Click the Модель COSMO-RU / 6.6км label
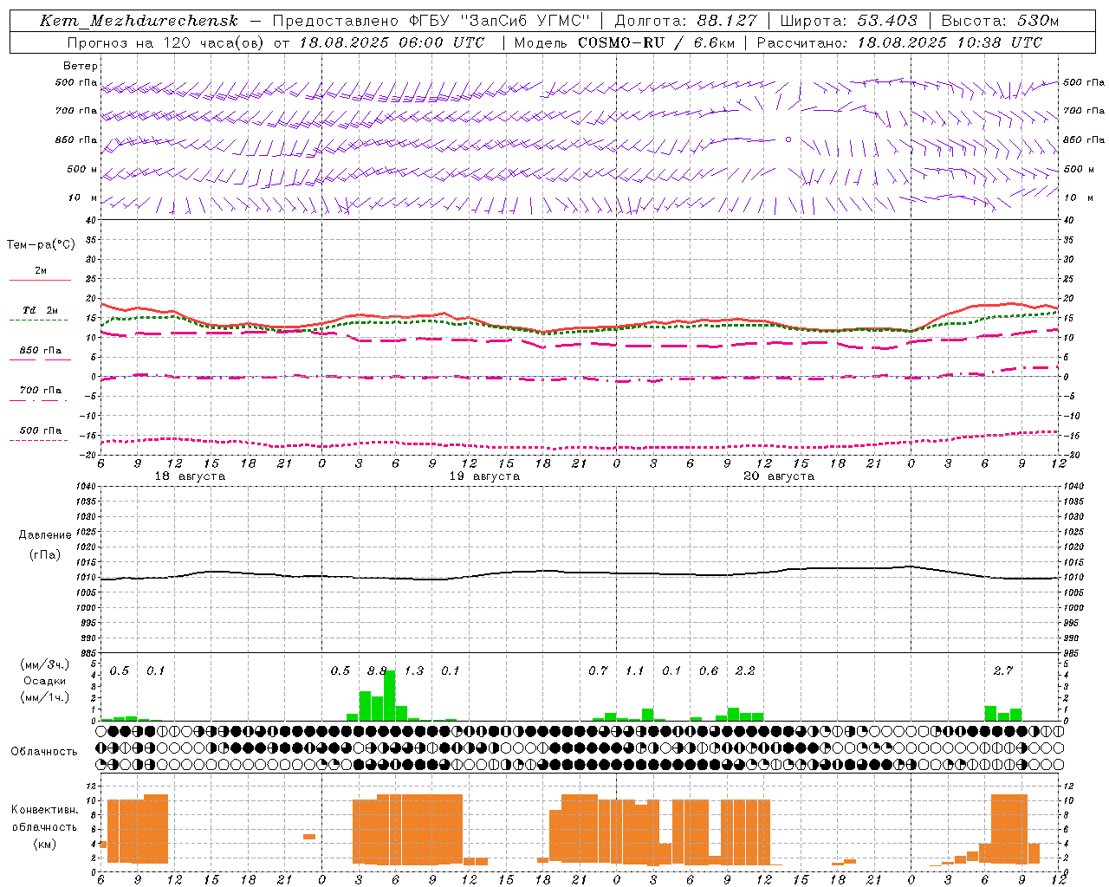Screen dimensions: 1109x887 pos(626,42)
